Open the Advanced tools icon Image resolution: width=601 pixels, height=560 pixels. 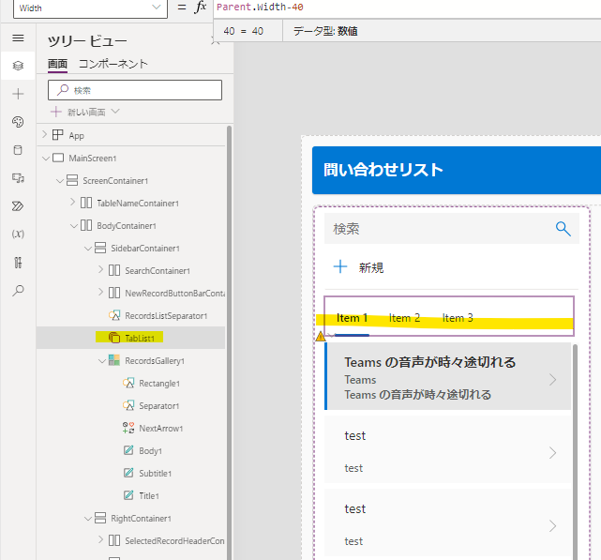click(x=18, y=263)
